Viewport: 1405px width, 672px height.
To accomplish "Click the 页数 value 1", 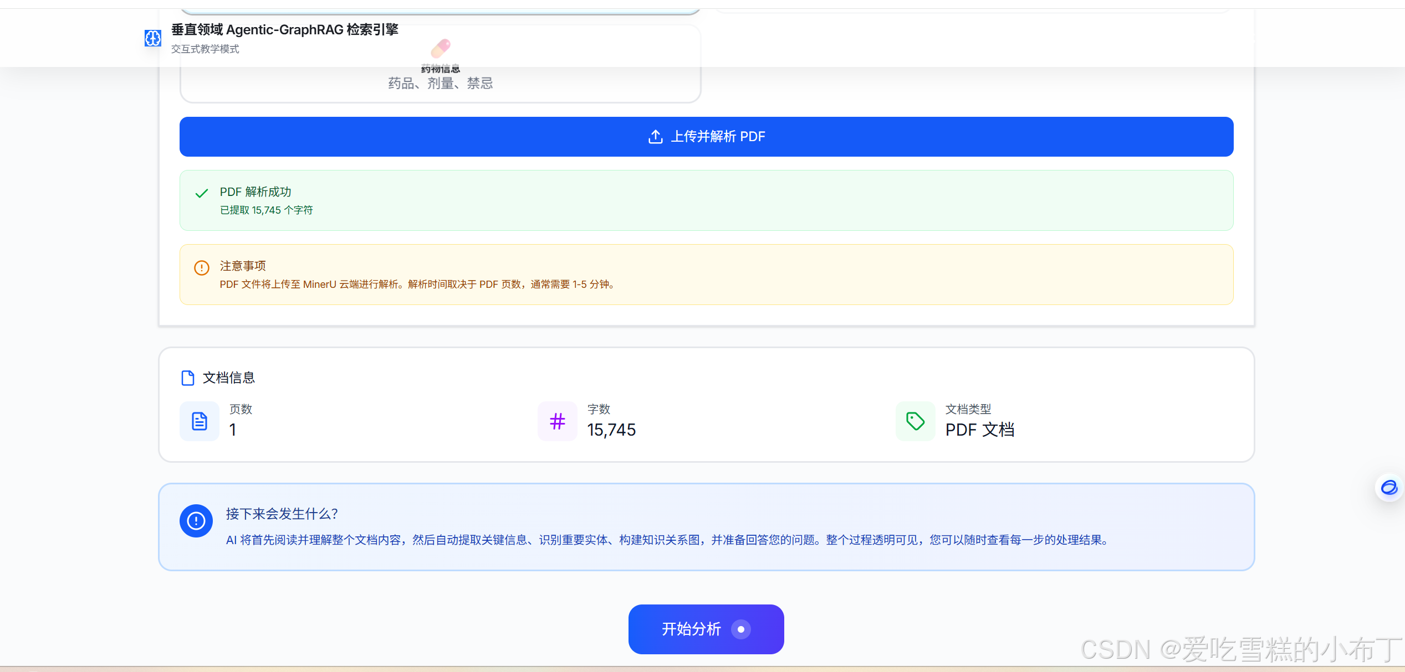I will point(233,430).
